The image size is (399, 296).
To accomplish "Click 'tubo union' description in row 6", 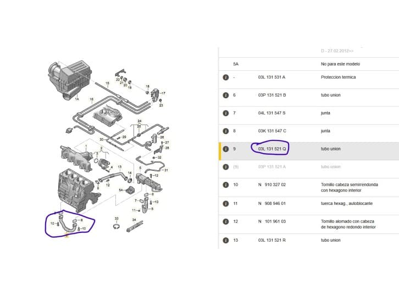I will 330,95.
